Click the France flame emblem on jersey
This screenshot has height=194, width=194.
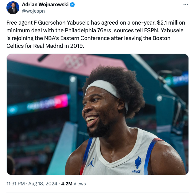[138, 163]
